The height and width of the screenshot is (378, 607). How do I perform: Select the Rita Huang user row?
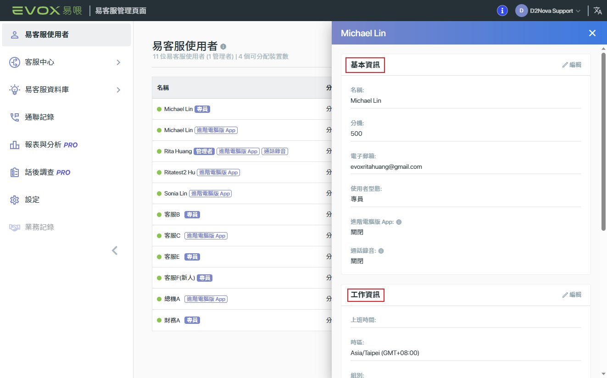242,151
